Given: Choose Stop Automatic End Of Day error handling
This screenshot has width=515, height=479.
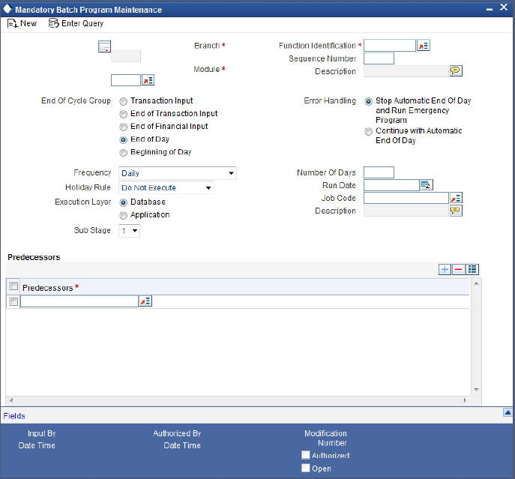Looking at the screenshot, I should pos(369,101).
